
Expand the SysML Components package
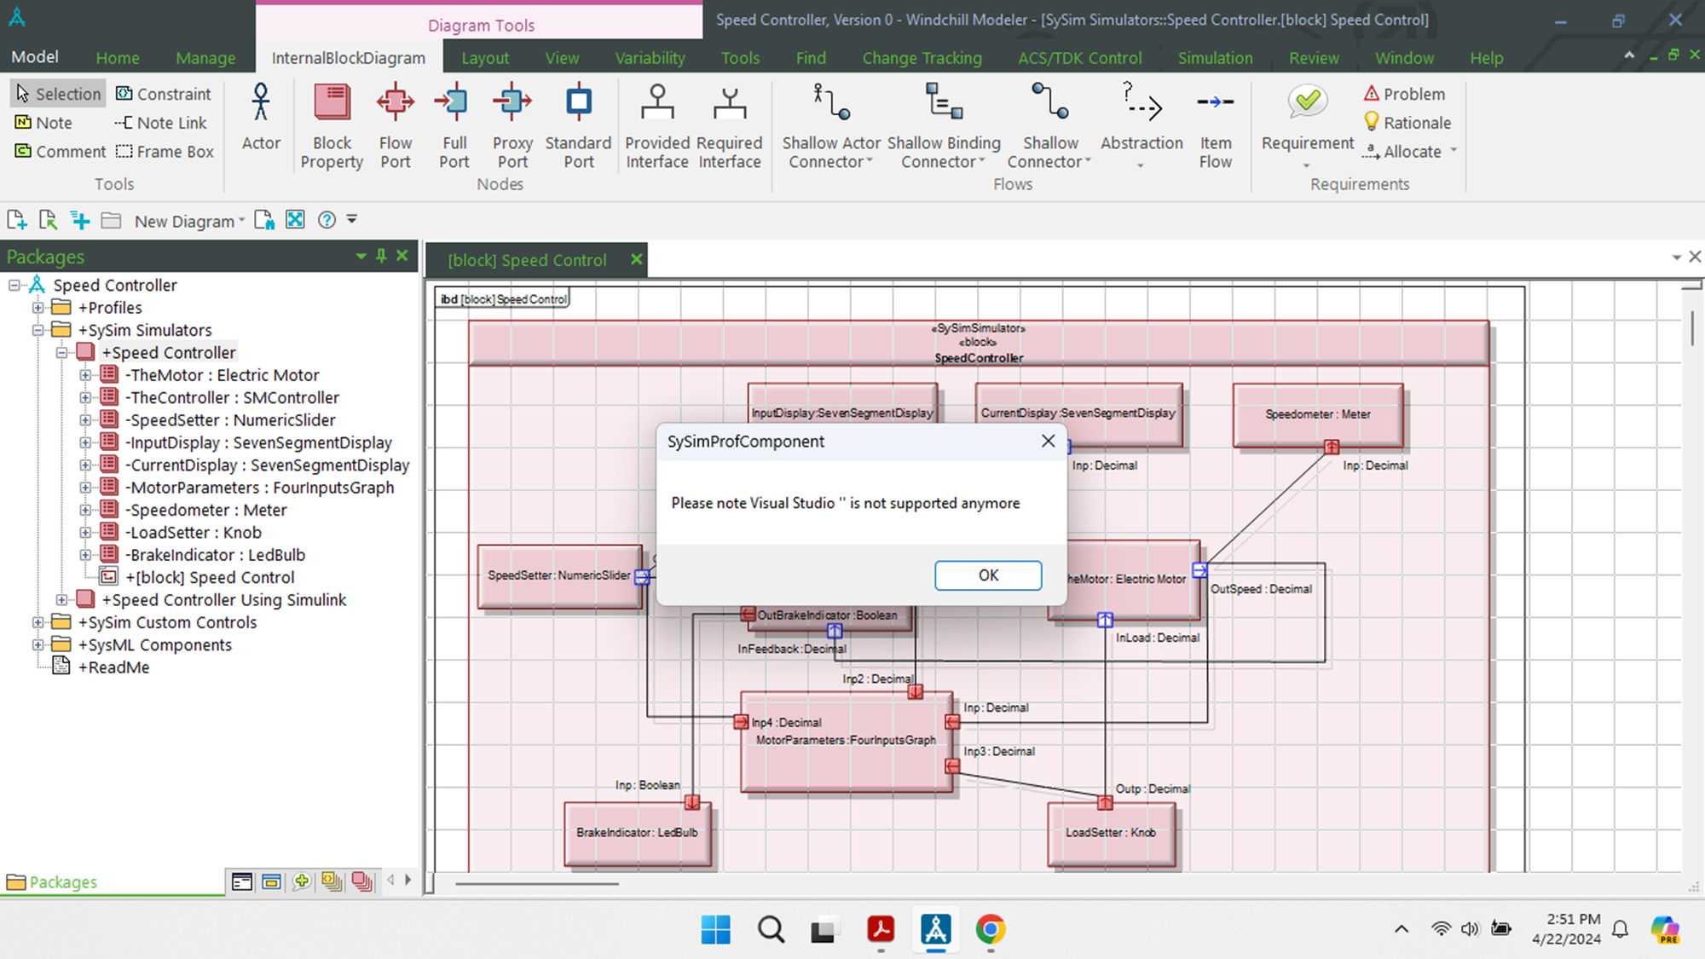pos(38,644)
